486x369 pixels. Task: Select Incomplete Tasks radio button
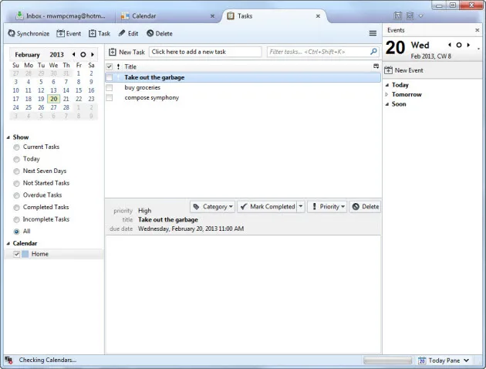pyautogui.click(x=17, y=219)
